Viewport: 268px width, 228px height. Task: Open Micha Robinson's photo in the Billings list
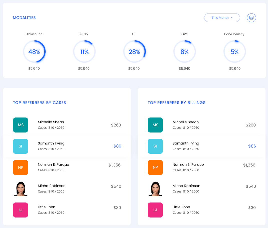click(x=155, y=189)
